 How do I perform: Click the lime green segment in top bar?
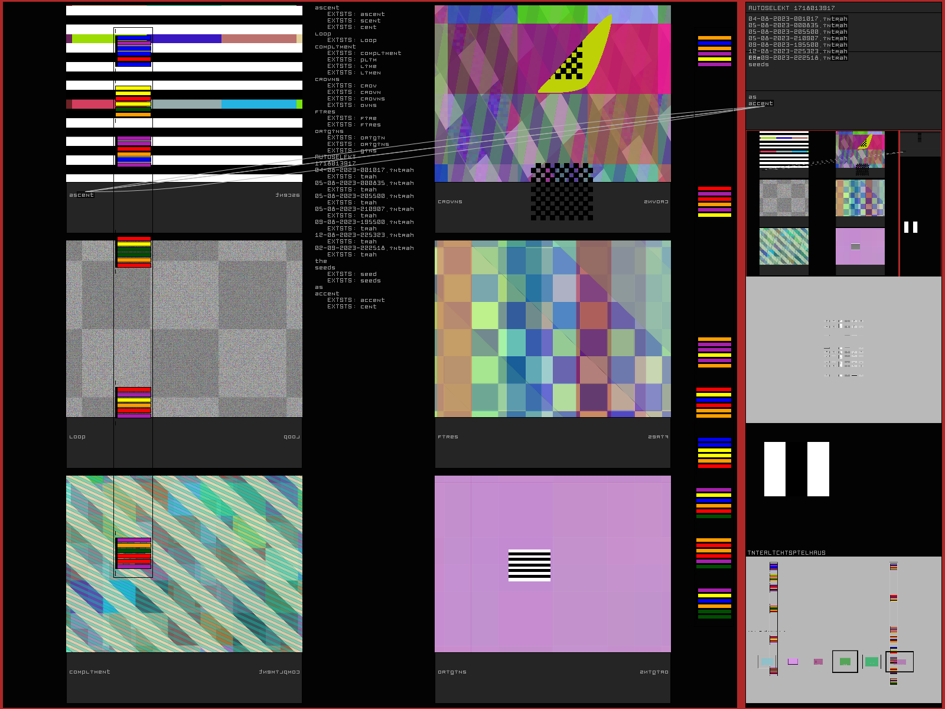(93, 39)
